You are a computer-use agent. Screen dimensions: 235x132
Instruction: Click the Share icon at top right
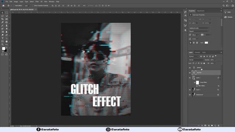pyautogui.click(x=233, y=5)
